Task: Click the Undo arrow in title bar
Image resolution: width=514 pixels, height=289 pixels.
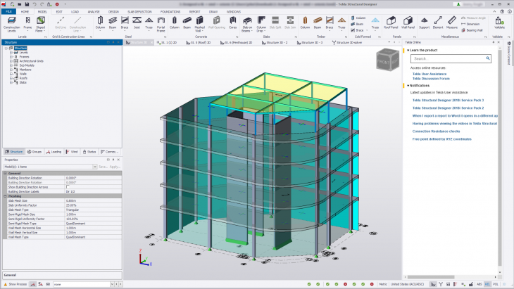Action: [35, 4]
